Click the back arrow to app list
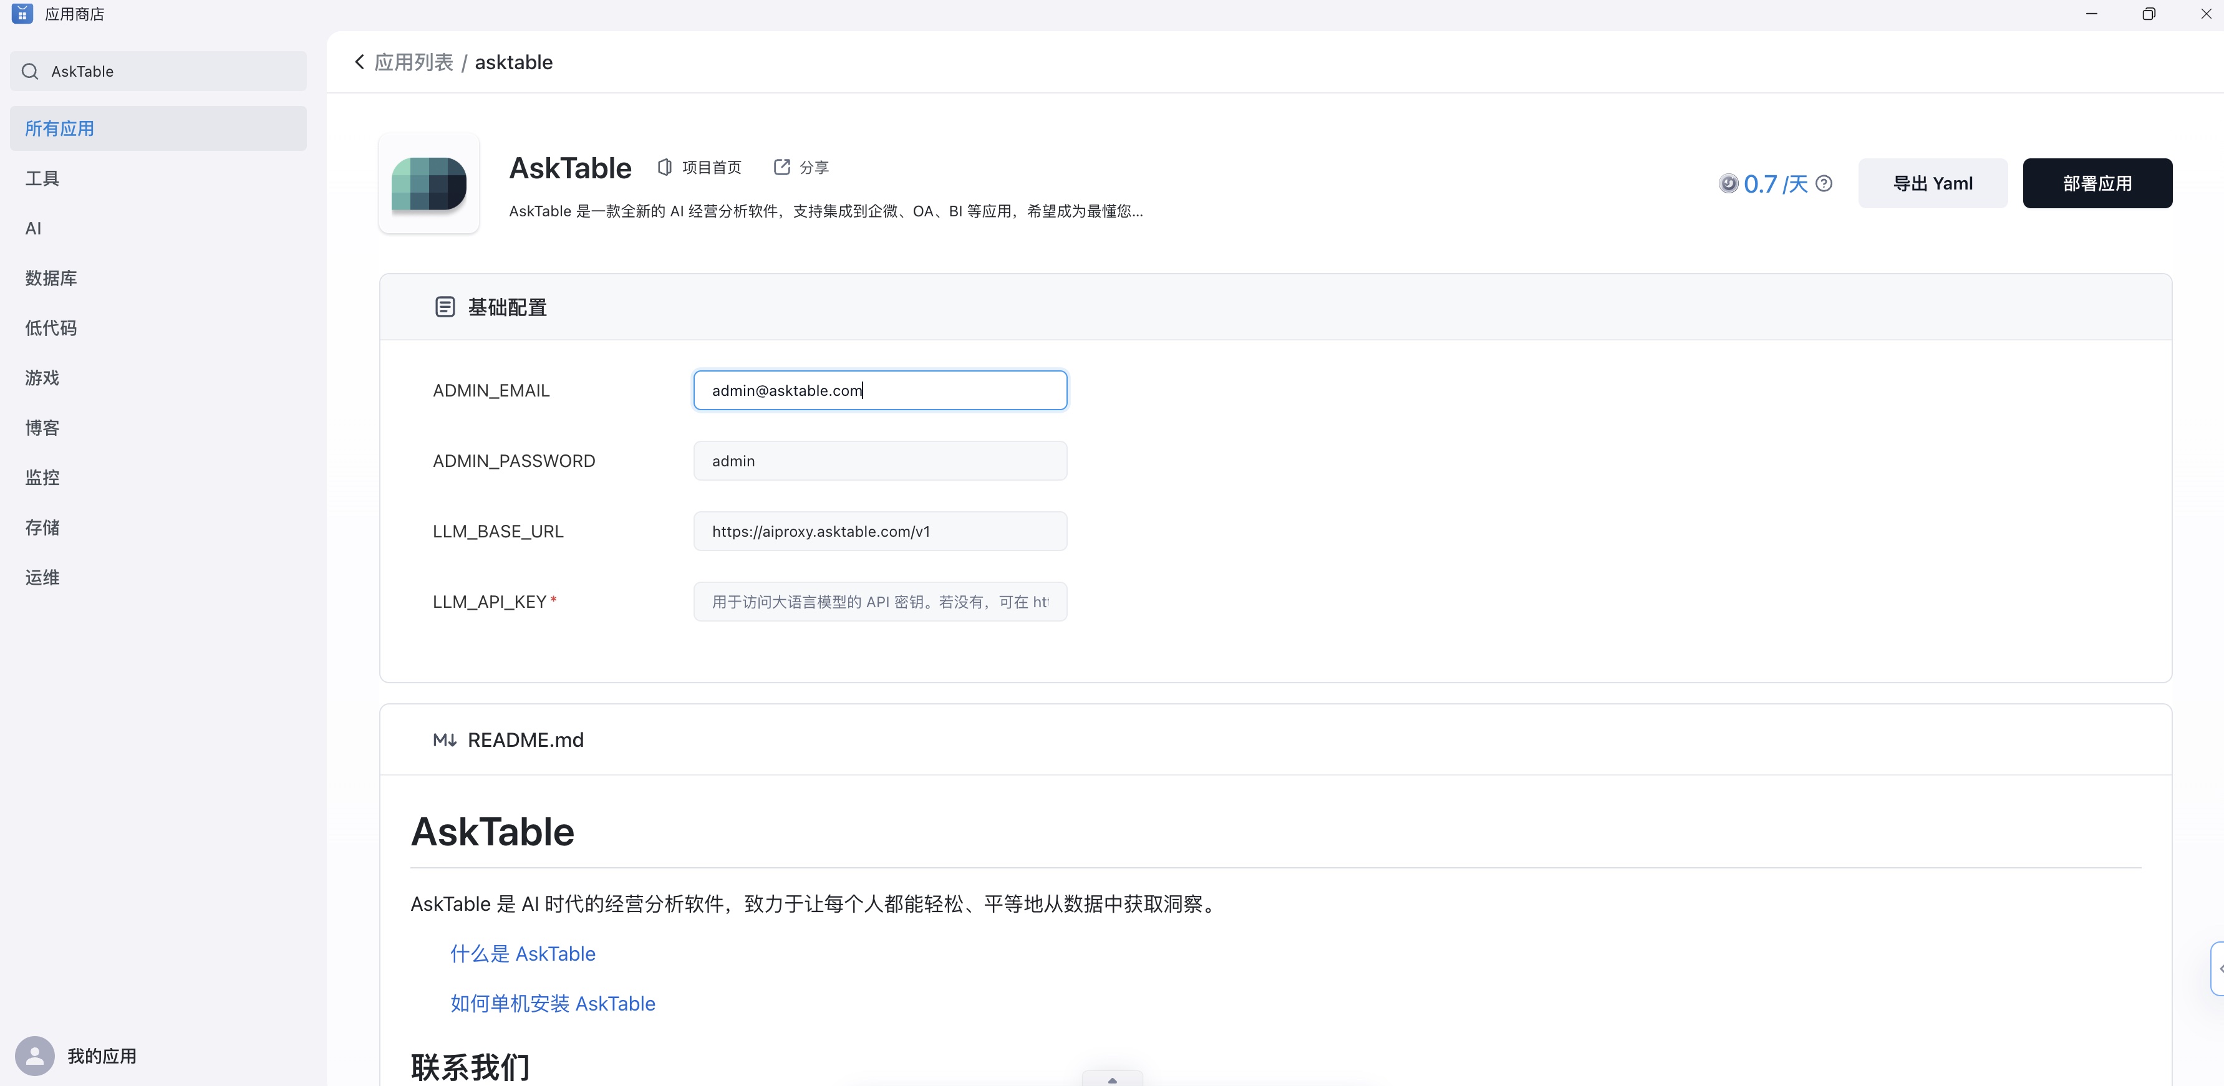This screenshot has width=2224, height=1086. [x=359, y=62]
